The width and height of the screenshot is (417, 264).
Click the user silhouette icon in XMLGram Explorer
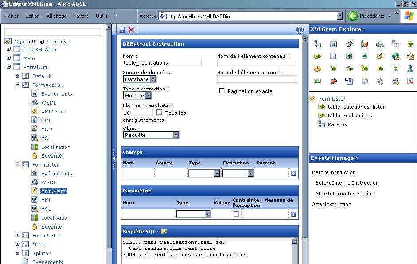coord(410,69)
